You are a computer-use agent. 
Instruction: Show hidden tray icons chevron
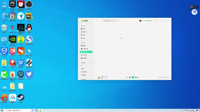point(180,110)
